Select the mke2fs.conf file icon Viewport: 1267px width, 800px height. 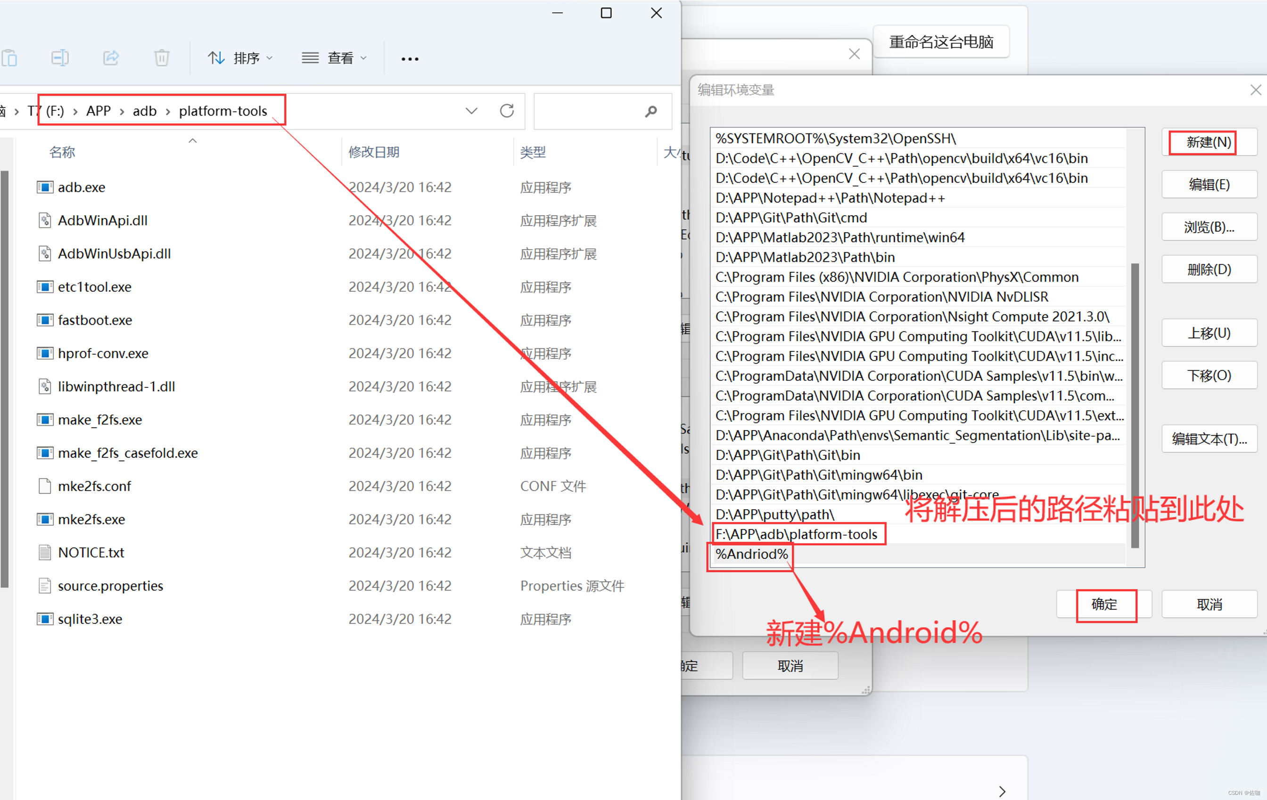click(45, 486)
